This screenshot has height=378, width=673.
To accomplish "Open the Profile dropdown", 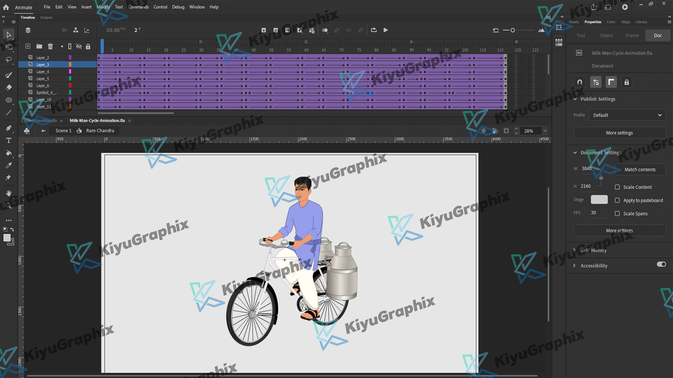I will click(x=627, y=115).
